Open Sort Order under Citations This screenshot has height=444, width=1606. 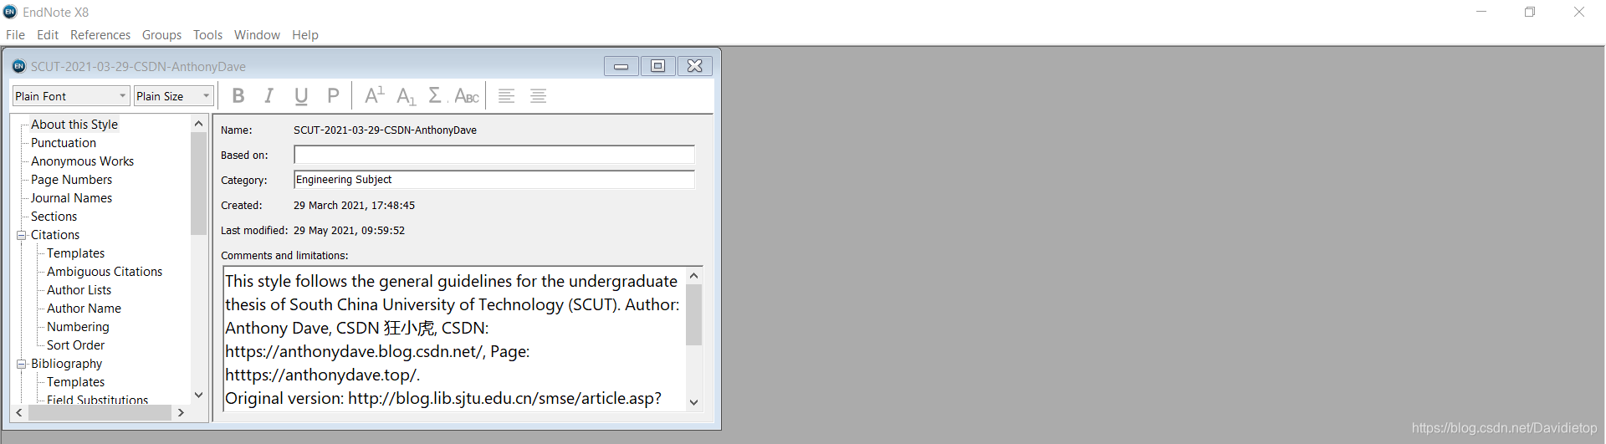75,345
